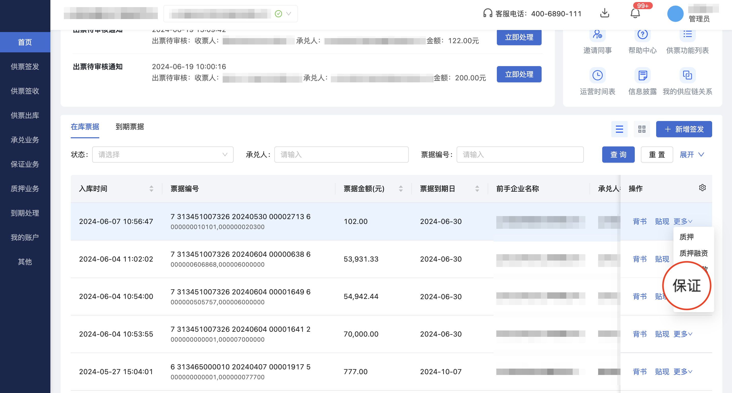Open the 我的供应链关系 supply chain icon

pos(688,75)
